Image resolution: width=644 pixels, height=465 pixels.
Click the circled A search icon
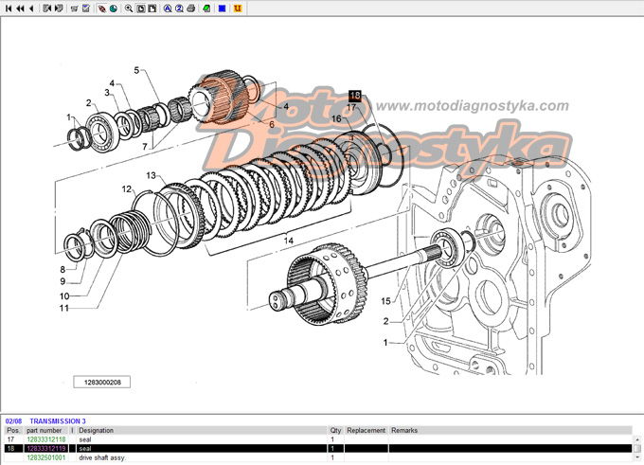(x=168, y=9)
